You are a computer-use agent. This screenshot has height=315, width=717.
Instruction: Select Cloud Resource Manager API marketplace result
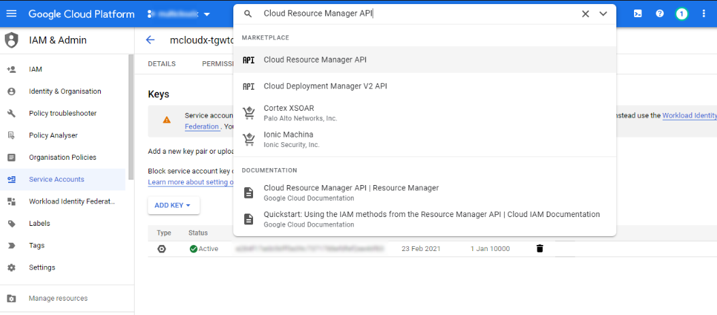click(315, 60)
